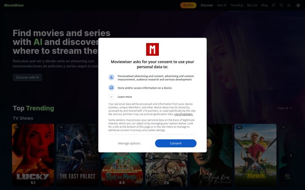This screenshot has height=190, width=305.
Task: Click the 8.5 rating on Rick and Morty
Action: click(x=122, y=183)
